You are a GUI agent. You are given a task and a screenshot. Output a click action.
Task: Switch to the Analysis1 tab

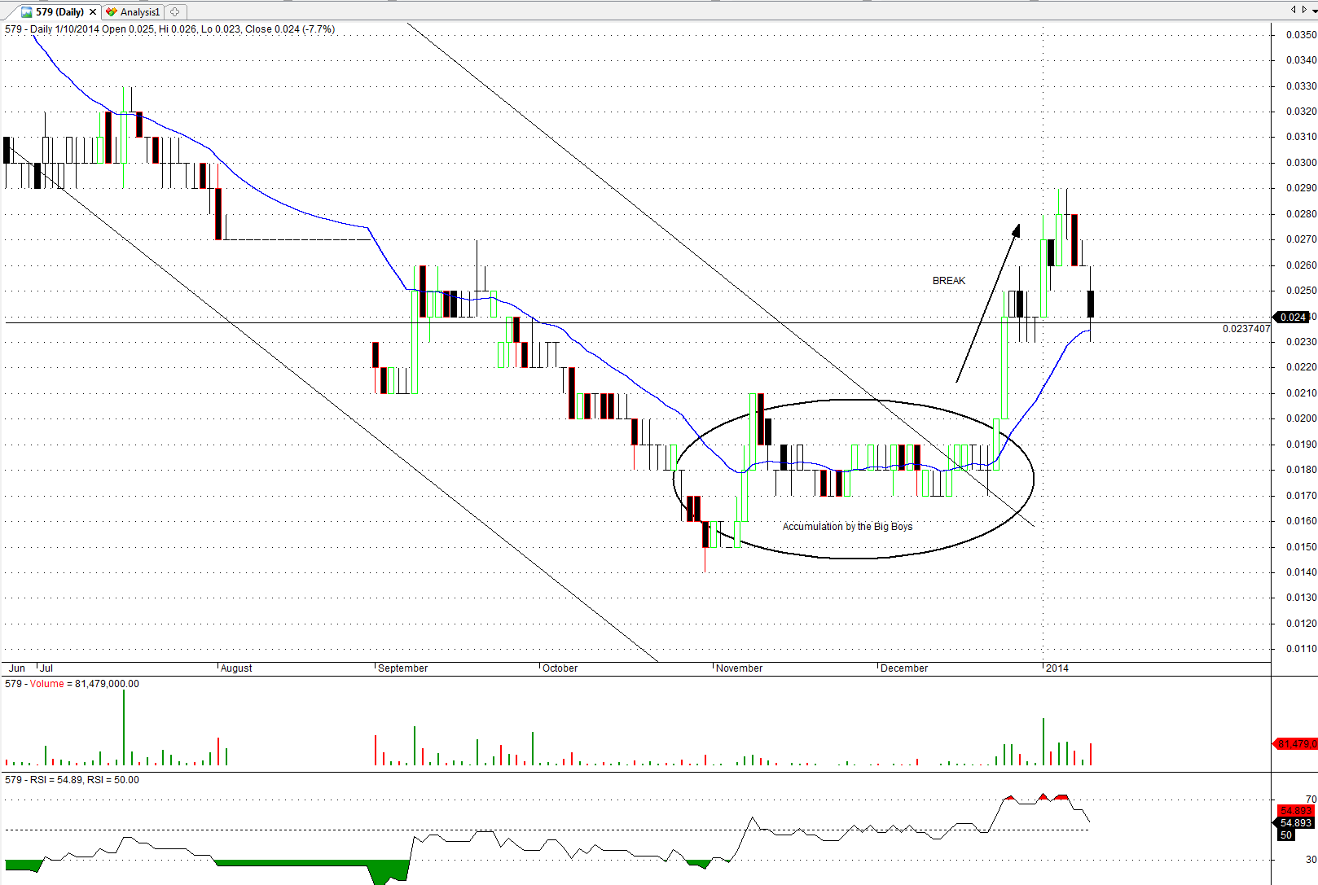[x=139, y=12]
